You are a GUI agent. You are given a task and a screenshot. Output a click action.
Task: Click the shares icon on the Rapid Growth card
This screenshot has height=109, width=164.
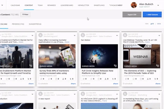pyautogui.click(x=21, y=79)
